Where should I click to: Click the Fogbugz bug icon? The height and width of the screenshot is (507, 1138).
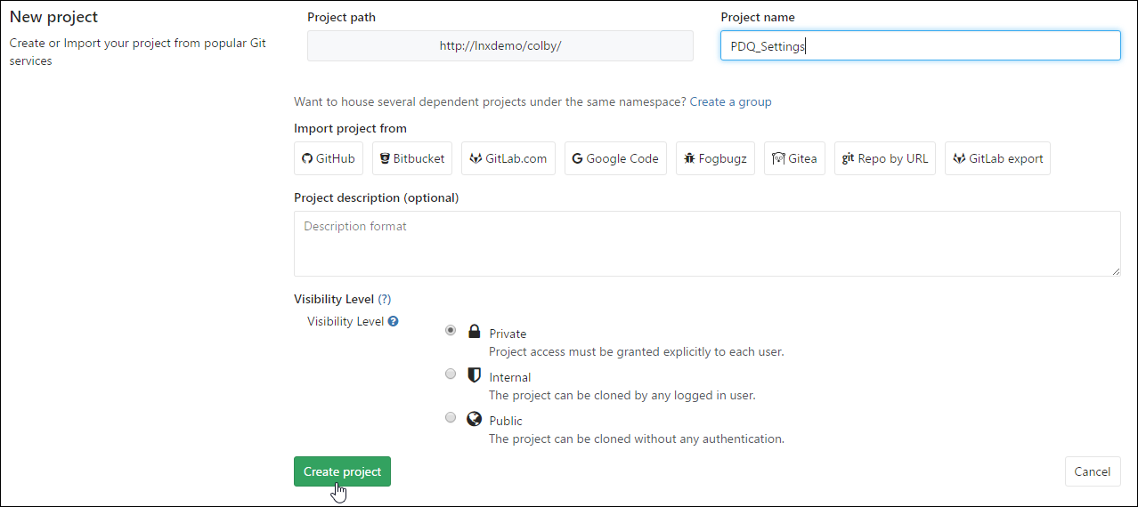click(x=688, y=159)
